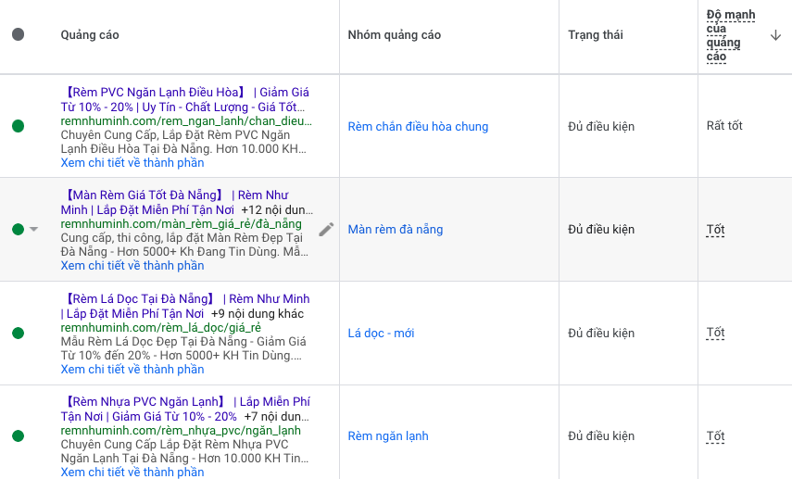The image size is (792, 479).
Task: Open the Màn rèm đà nẵng ad group
Action: pos(396,230)
